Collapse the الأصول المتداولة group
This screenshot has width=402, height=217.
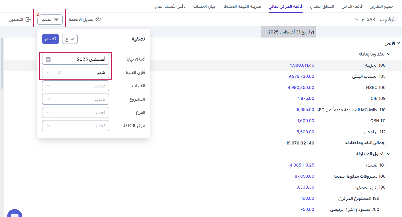point(389,154)
